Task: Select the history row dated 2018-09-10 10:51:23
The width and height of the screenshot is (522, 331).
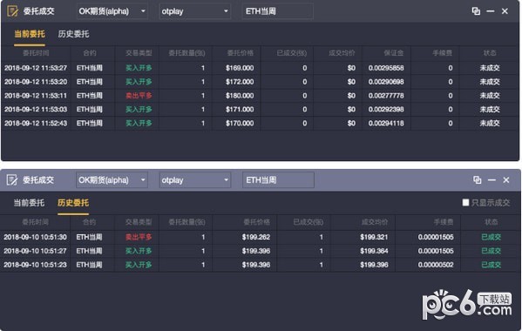Action: click(x=261, y=265)
